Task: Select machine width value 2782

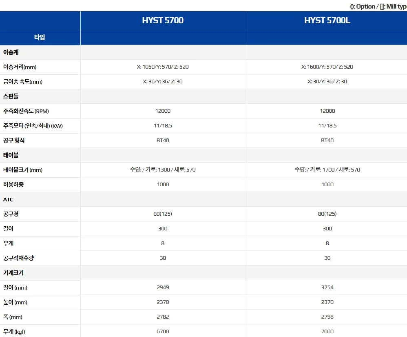Action: coord(163,317)
